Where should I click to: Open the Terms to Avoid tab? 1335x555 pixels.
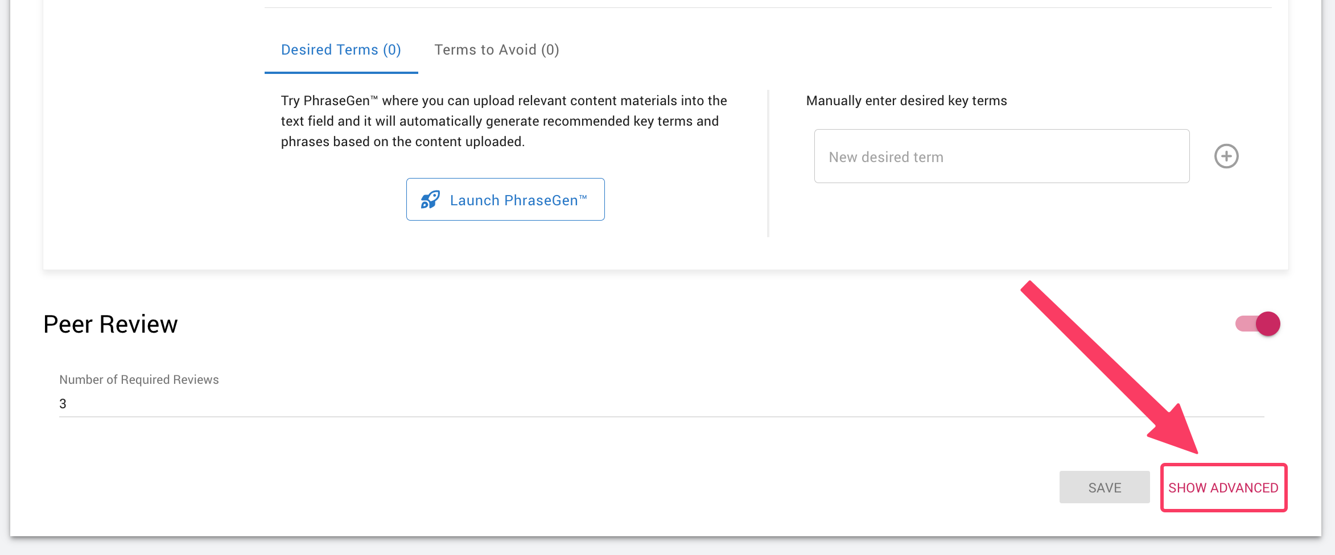(496, 50)
